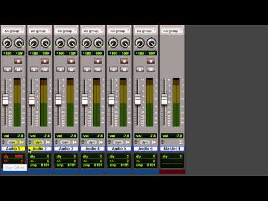Image resolution: width=268 pixels, height=201 pixels.
Task: Open the 'no group' dropdown on Audio 5
Action: (x=119, y=31)
